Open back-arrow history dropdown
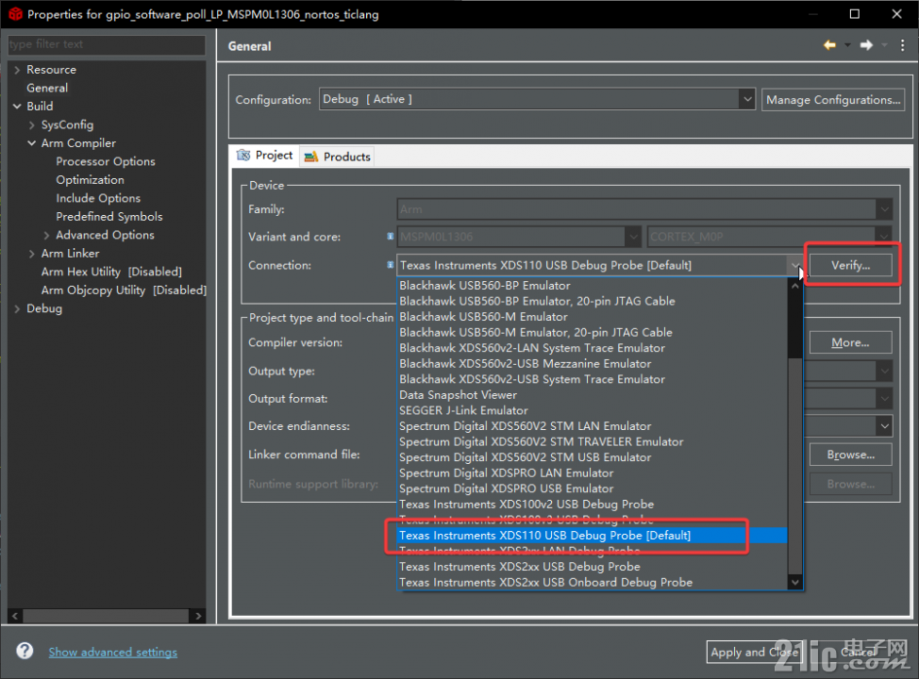This screenshot has width=919, height=679. [847, 45]
